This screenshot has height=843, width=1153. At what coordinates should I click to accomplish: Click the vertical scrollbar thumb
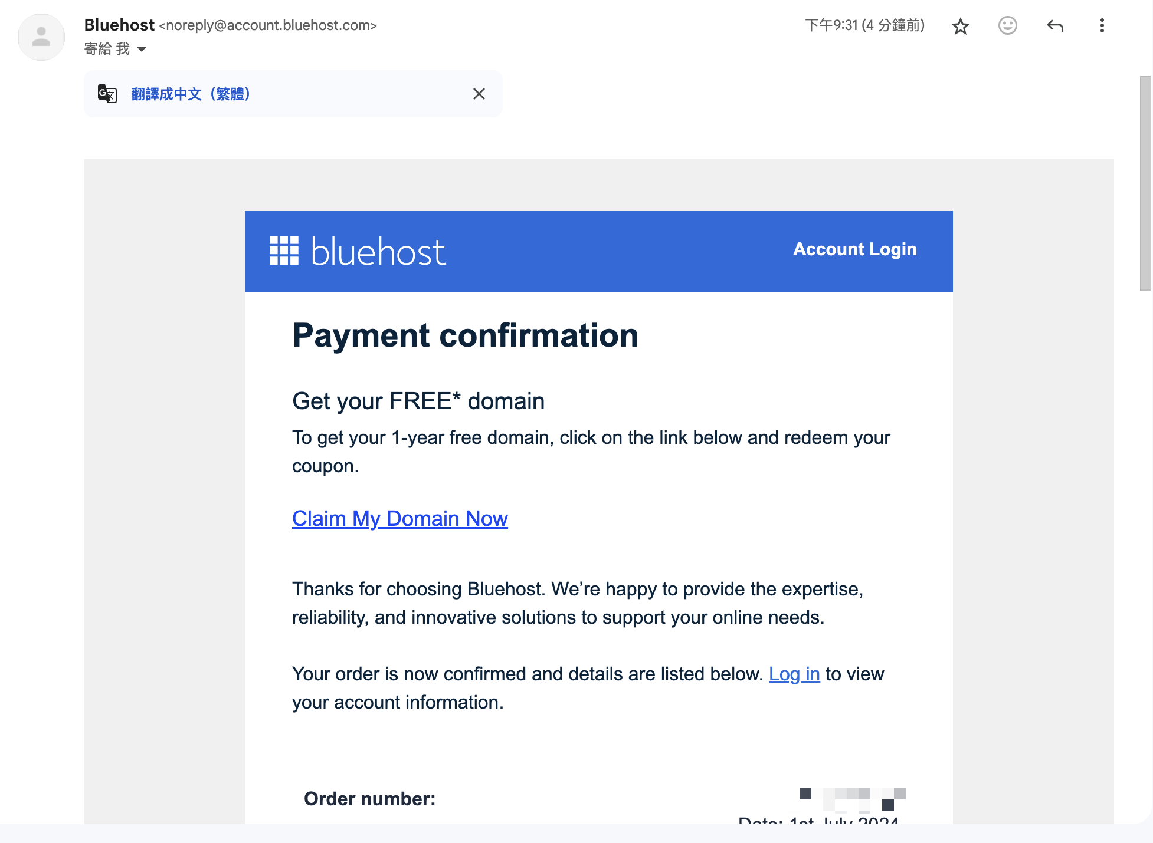(x=1145, y=183)
